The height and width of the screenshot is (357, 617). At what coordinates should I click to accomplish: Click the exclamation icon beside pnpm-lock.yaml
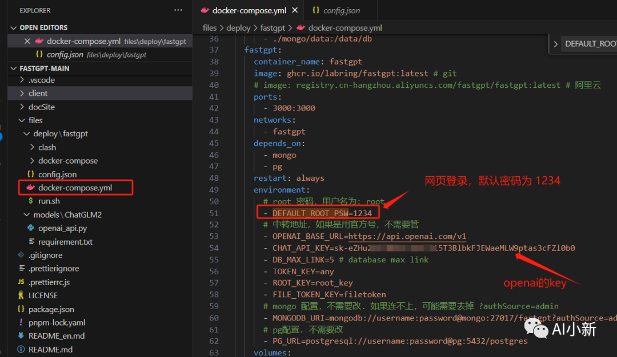[x=21, y=322]
